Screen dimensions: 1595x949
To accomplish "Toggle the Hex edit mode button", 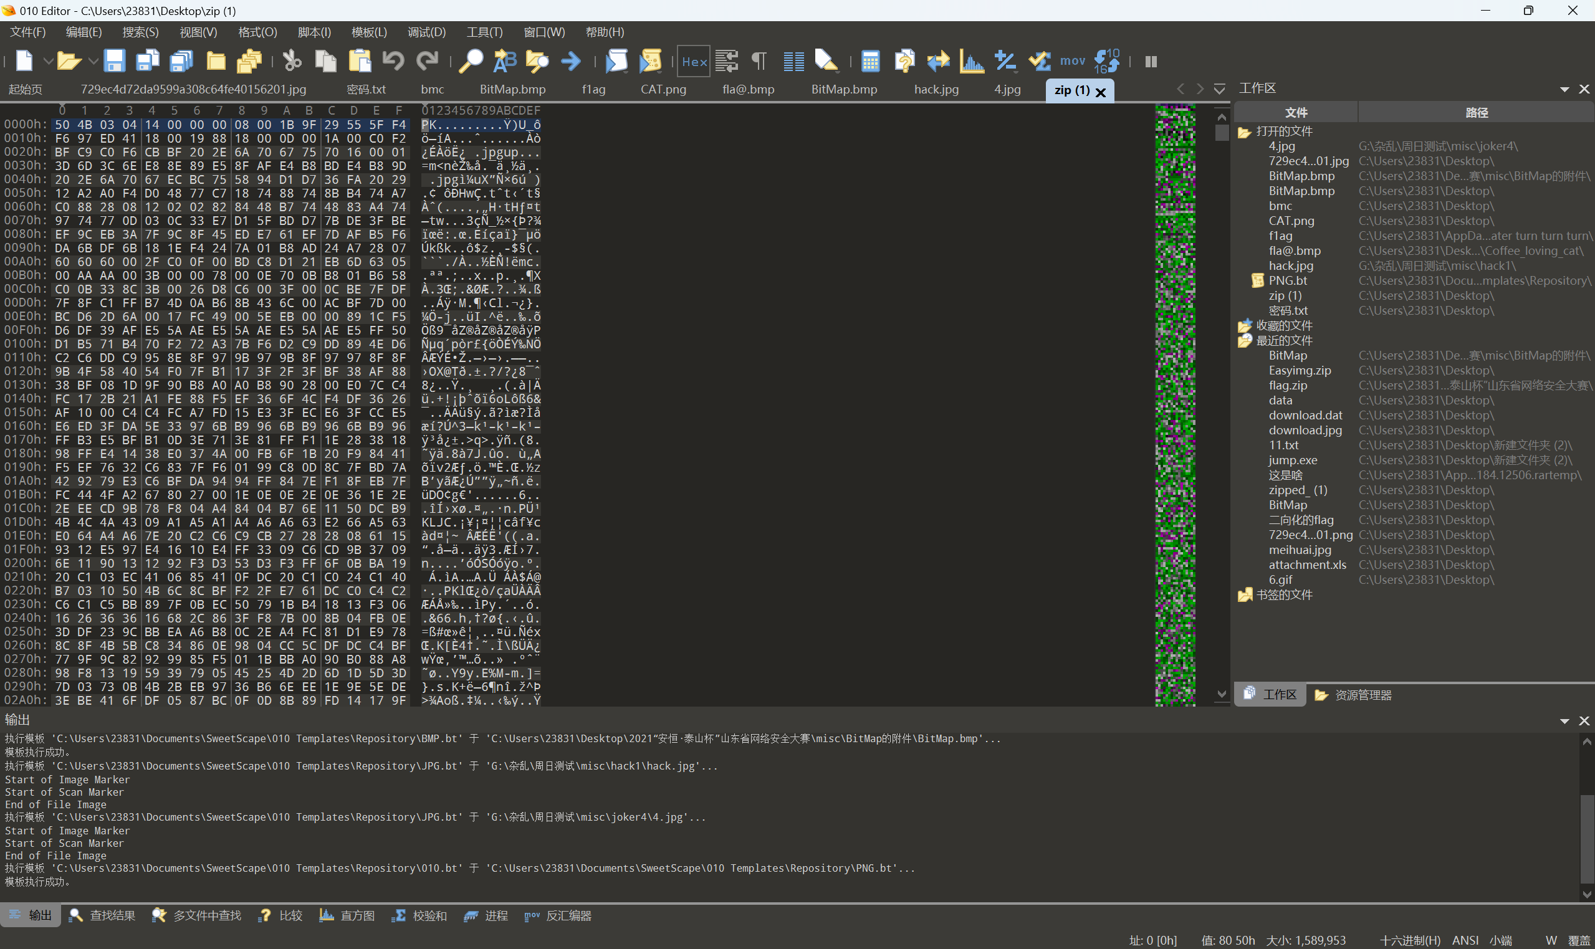I will coord(694,62).
